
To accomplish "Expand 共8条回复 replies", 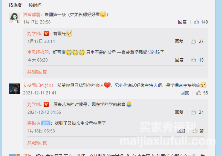I will click(x=37, y=72).
